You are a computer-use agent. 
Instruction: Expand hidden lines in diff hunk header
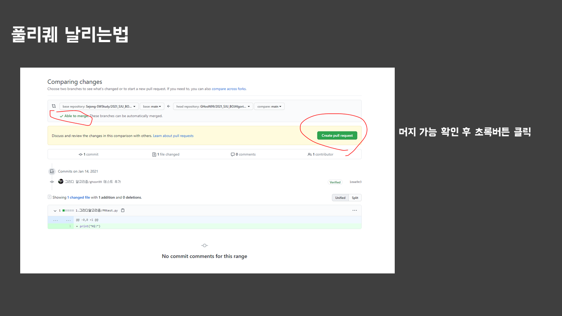(61, 220)
